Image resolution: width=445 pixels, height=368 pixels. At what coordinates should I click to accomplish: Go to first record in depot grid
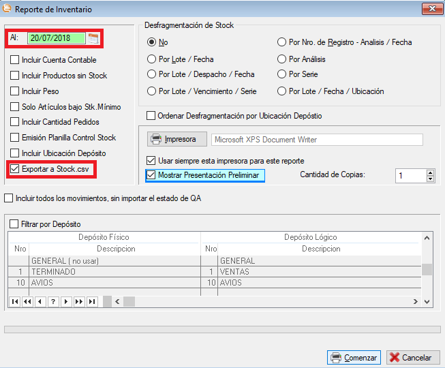pos(14,302)
